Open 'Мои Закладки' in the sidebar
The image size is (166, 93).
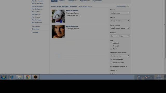36,20
